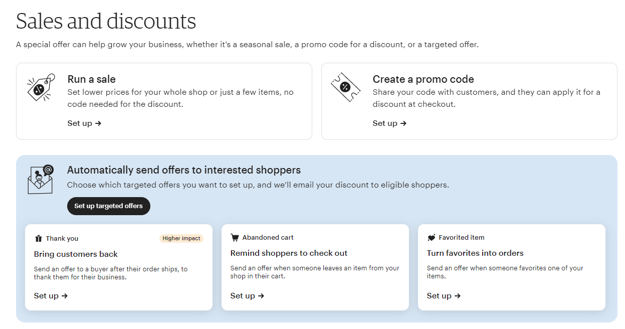Open Set up for Remind shoppers to check out
The width and height of the screenshot is (625, 329).
coord(248,296)
